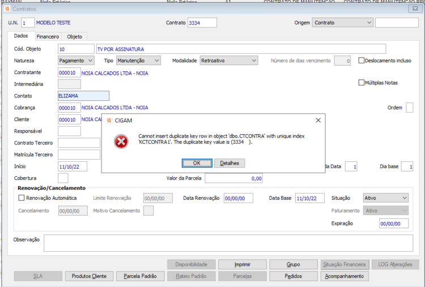Click OK in the error dialog
This screenshot has width=425, height=287.
pos(197,163)
